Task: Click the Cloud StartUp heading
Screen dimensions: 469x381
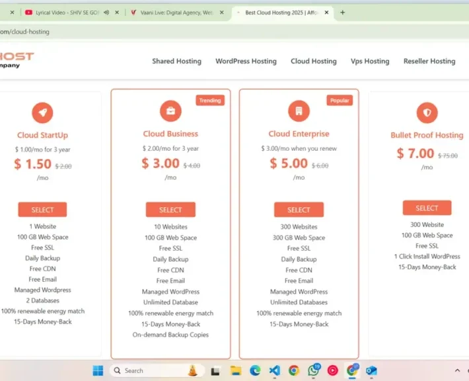Action: (42, 135)
